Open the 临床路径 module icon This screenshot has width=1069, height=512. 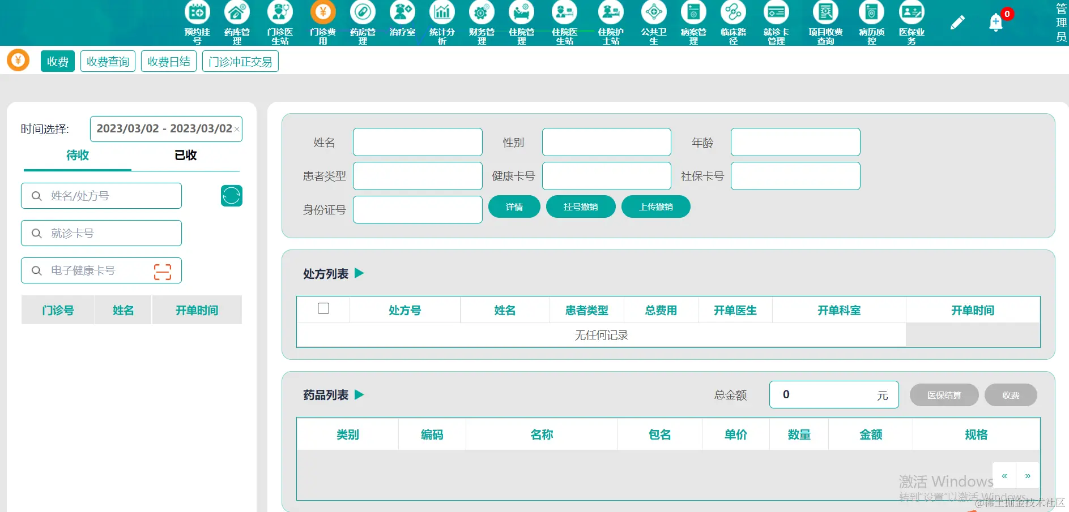pos(733,12)
